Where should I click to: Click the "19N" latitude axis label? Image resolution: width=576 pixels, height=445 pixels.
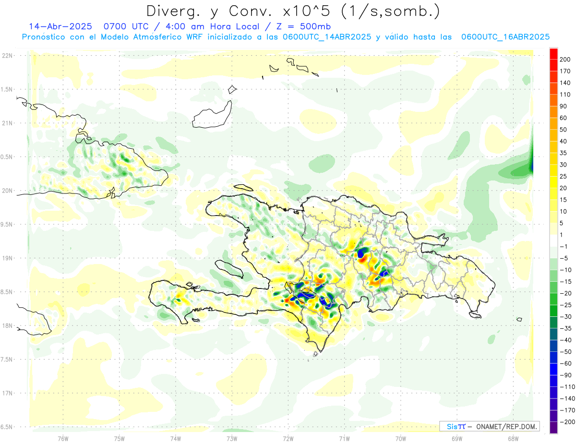[7, 258]
